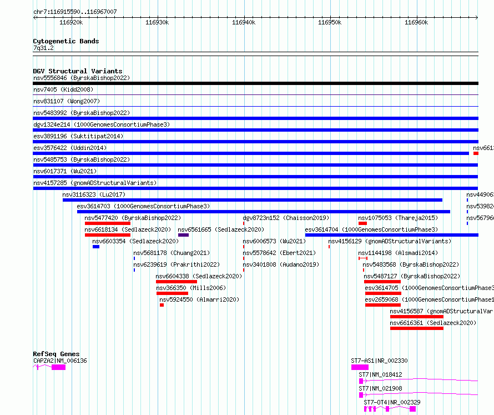Open variant label nsv831107 (Wong2007)
The image size is (494, 415).
tap(67, 101)
